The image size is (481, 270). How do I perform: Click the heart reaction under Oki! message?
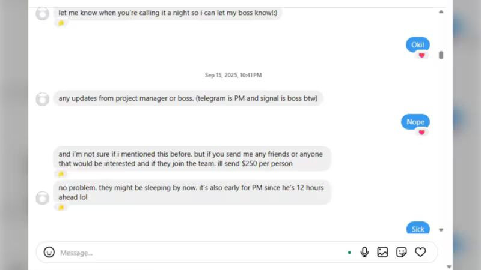pos(422,55)
